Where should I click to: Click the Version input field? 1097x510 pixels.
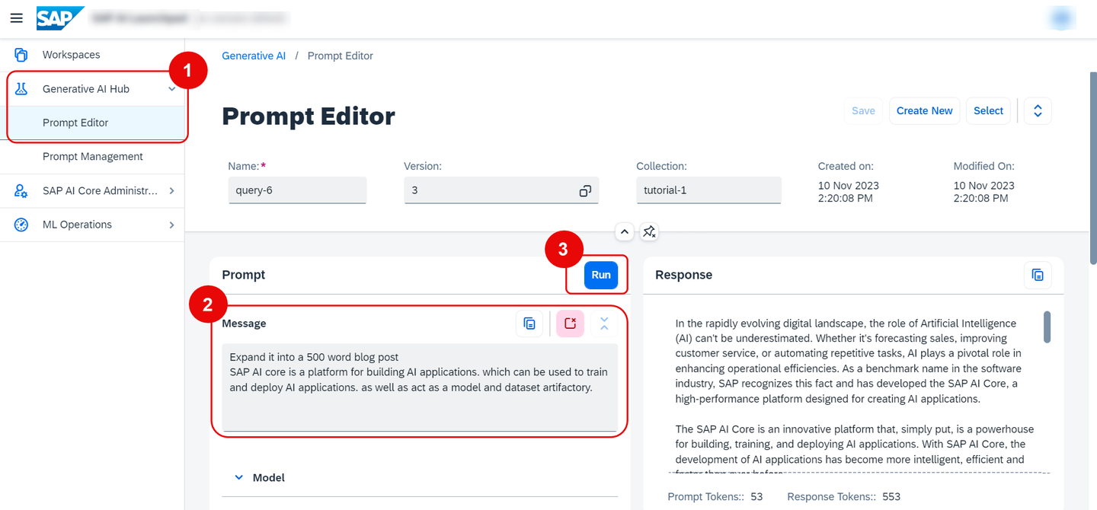(501, 190)
